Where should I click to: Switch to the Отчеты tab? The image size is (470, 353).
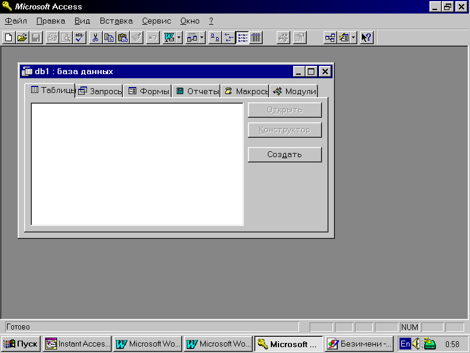coord(196,91)
